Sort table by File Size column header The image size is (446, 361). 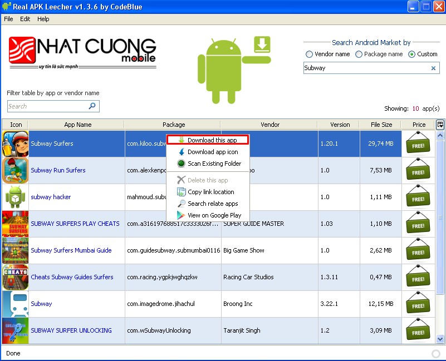pyautogui.click(x=381, y=125)
